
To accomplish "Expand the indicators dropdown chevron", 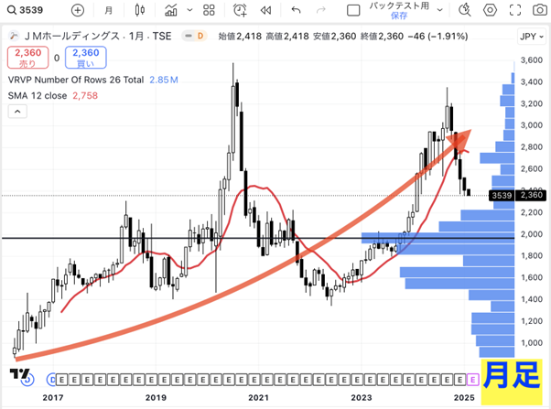I will [189, 10].
